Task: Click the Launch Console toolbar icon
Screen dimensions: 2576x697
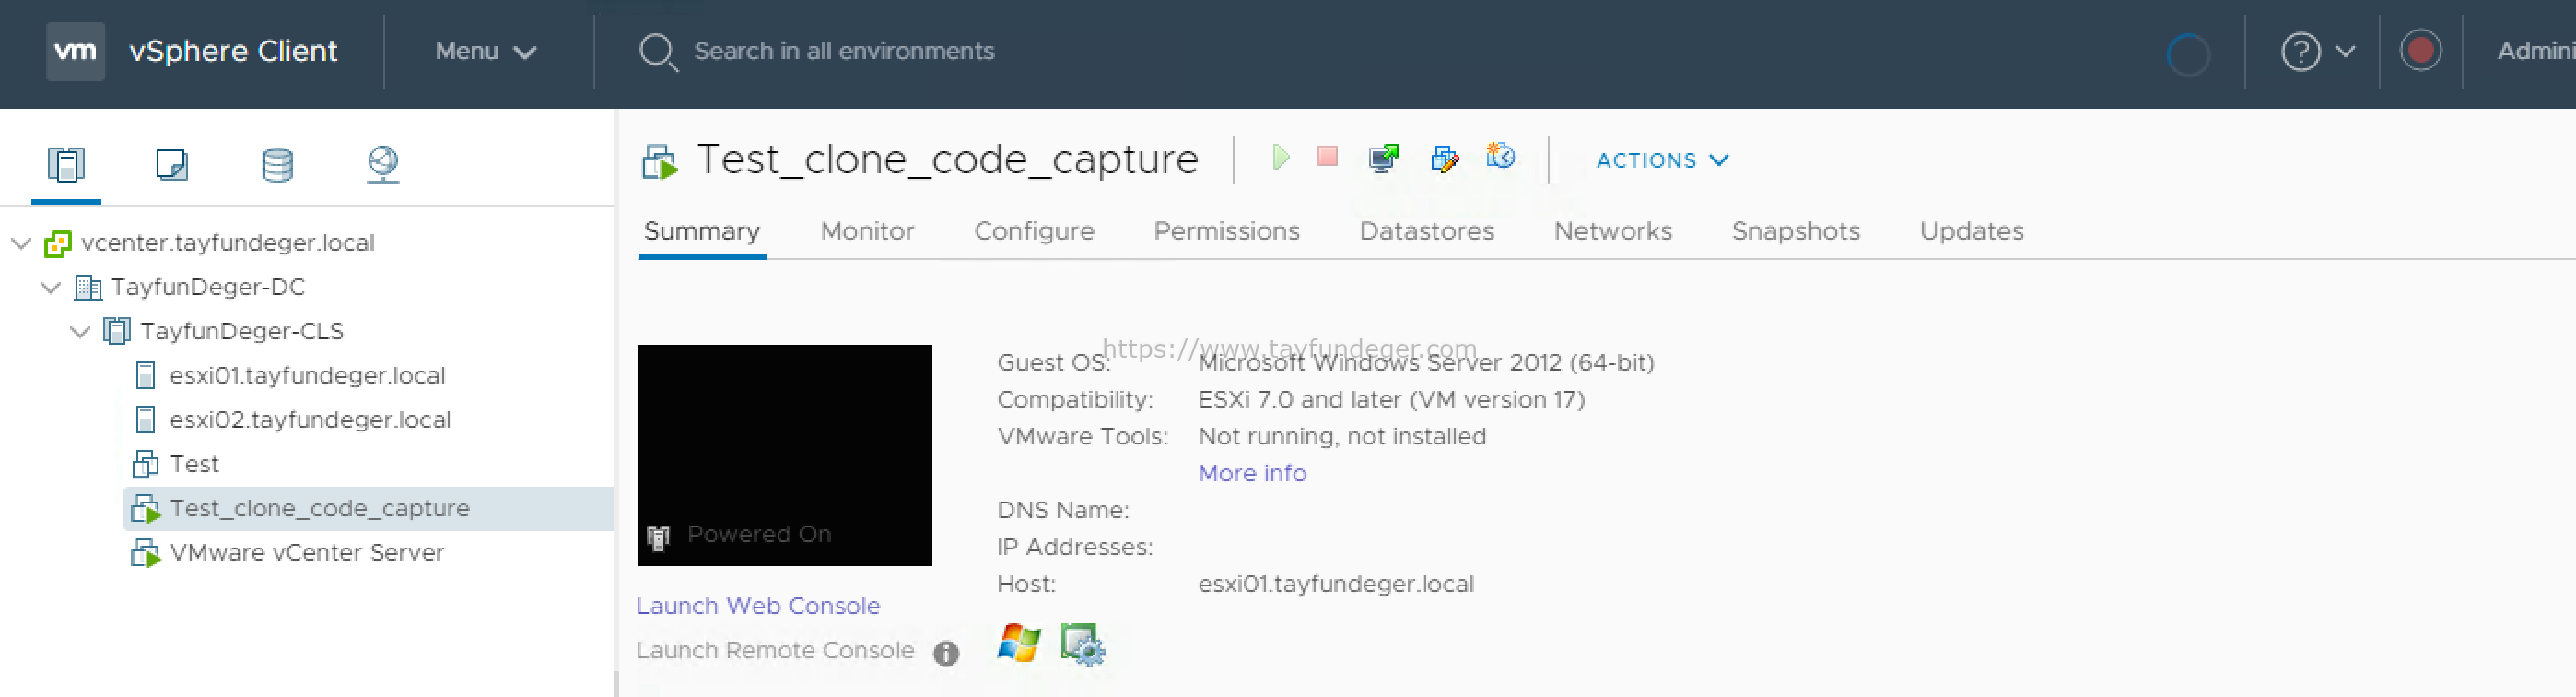Action: pos(1384,158)
